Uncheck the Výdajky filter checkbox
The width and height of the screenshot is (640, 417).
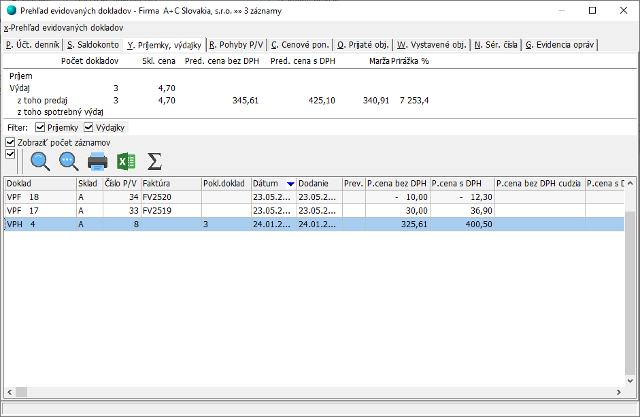tap(88, 127)
